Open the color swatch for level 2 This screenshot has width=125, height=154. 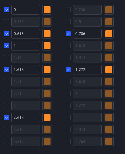109,94
